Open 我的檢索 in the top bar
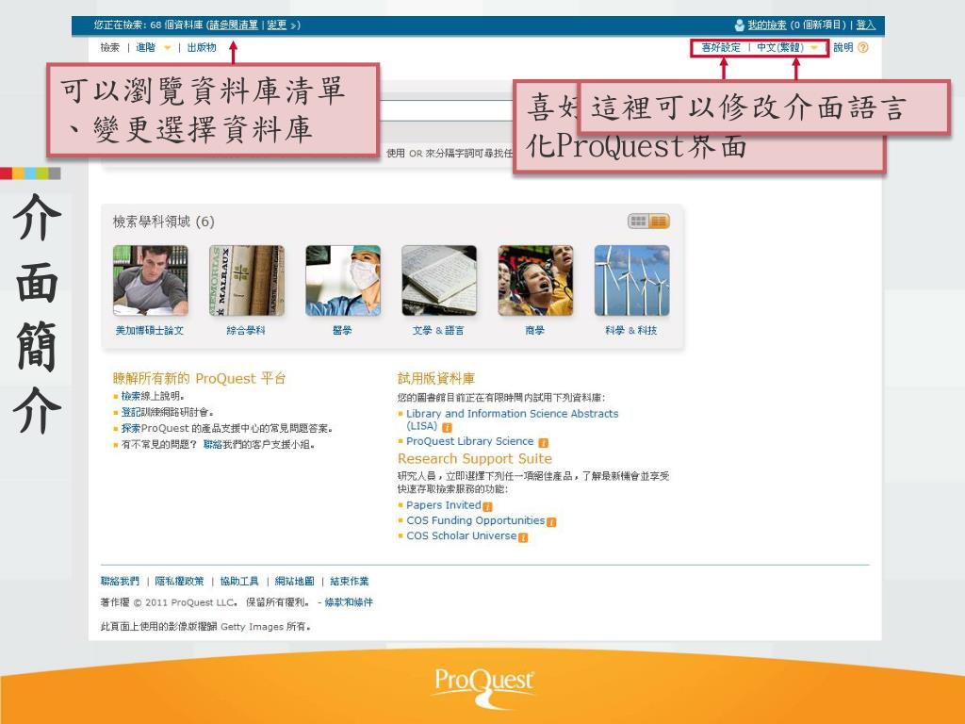Screen dimensions: 965x724 coord(767,25)
